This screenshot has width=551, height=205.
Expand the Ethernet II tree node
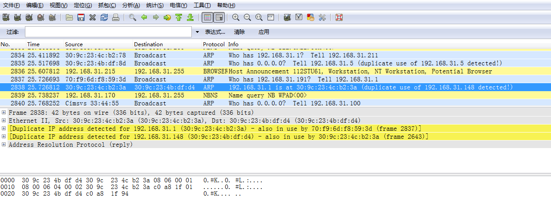coord(4,121)
